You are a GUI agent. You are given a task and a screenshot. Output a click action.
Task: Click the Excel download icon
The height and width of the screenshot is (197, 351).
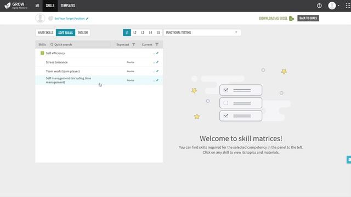click(291, 18)
